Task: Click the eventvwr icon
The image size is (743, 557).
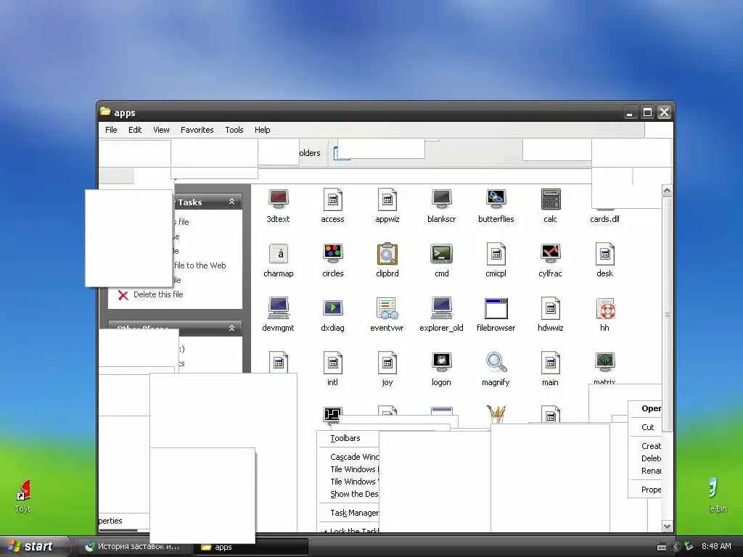Action: point(387,308)
